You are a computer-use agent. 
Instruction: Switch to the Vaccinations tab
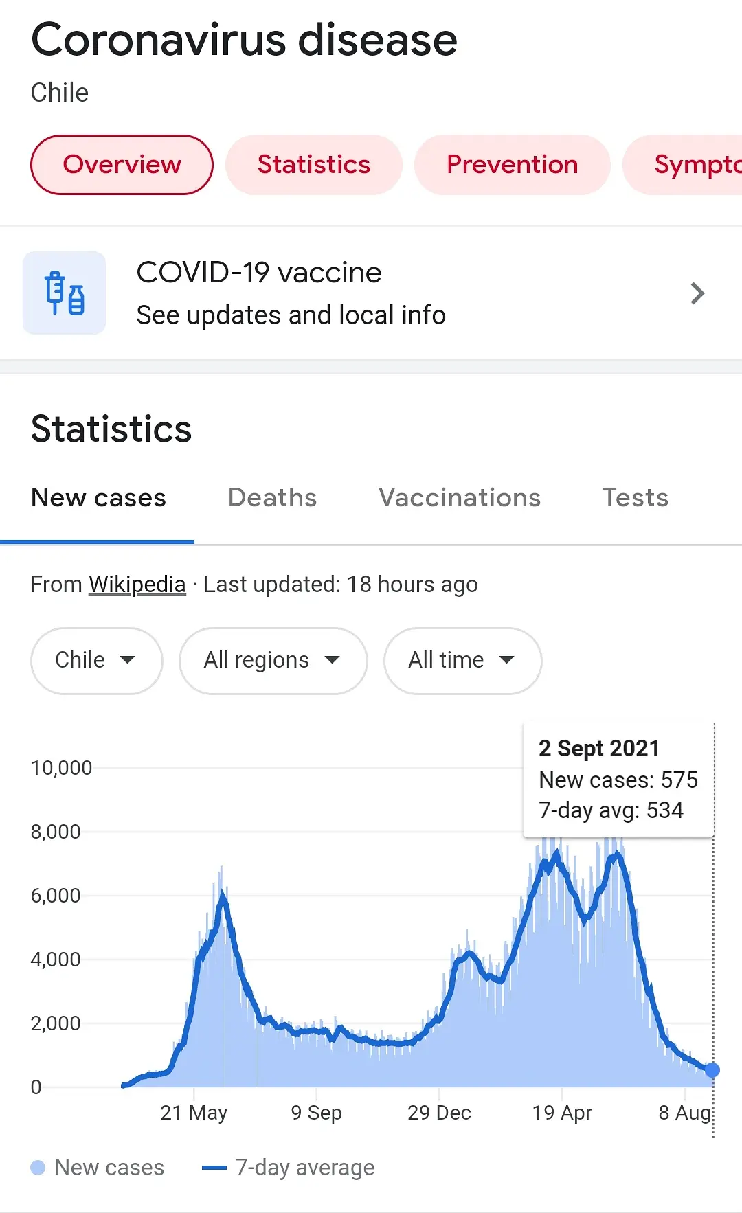460,498
